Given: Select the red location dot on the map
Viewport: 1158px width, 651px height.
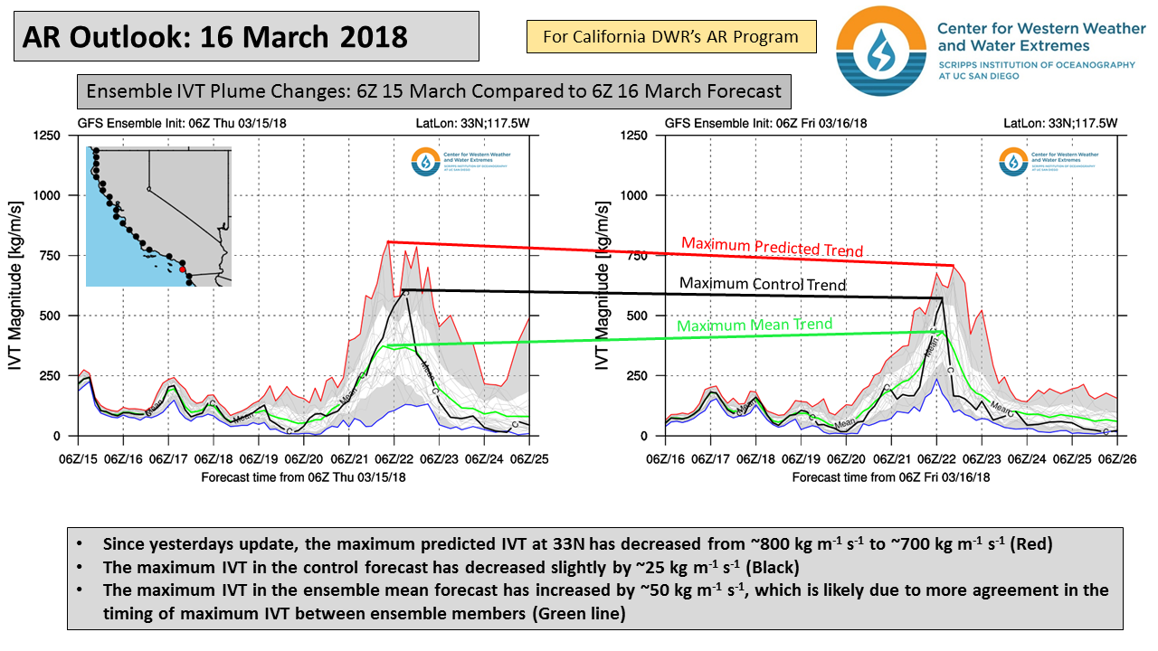Looking at the screenshot, I should [x=182, y=269].
